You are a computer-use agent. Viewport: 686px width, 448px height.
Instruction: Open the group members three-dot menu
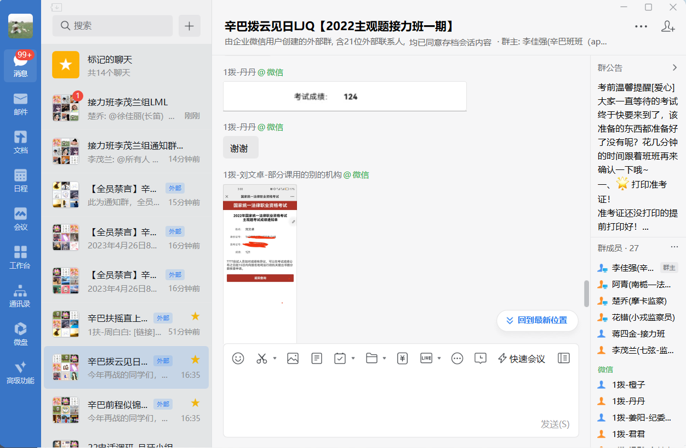(x=674, y=247)
